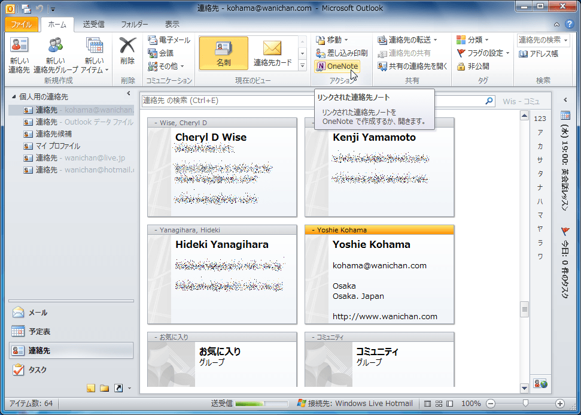
Task: Open the notes (メモ) icon in navigation
Action: point(91,388)
